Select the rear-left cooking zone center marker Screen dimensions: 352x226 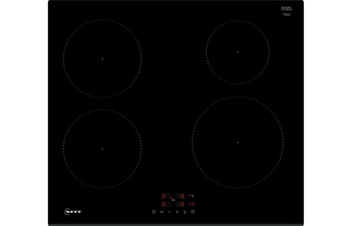[x=102, y=59]
